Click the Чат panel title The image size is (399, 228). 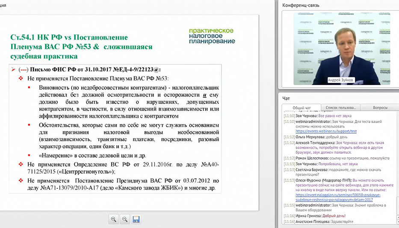point(286,98)
